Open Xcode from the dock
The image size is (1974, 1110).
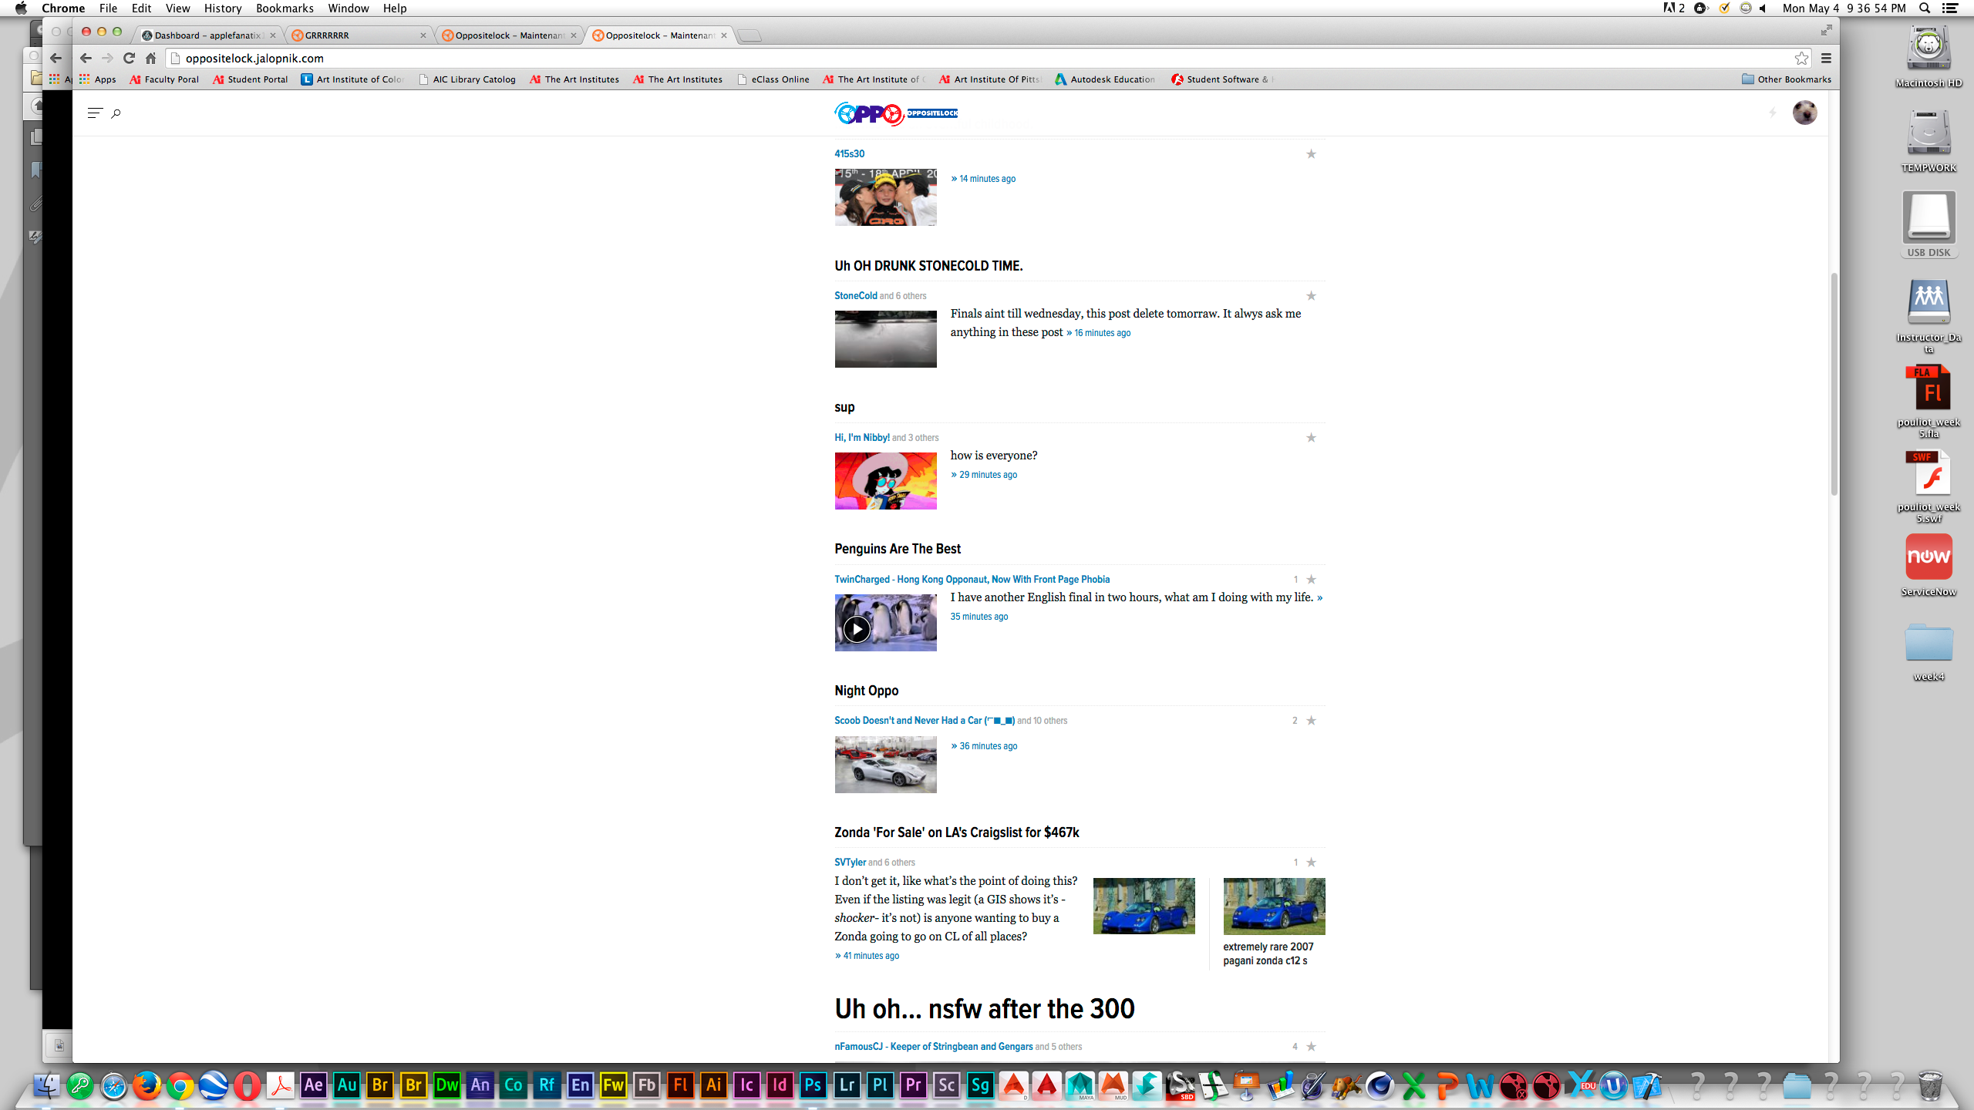[1646, 1085]
